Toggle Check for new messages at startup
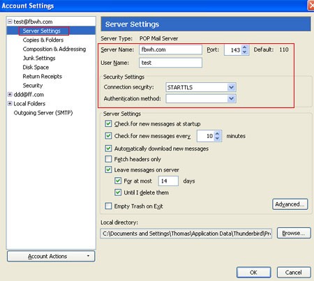The height and width of the screenshot is (281, 314). pos(108,123)
